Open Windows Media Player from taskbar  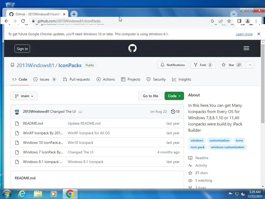[x=53, y=194]
